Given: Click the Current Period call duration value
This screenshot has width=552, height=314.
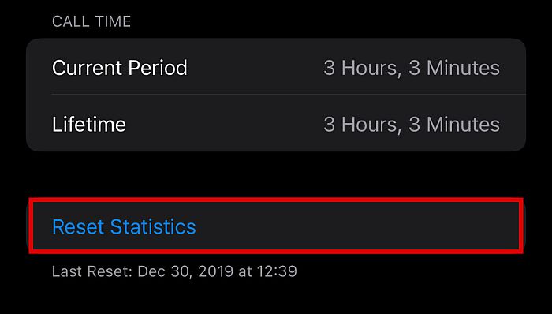Looking at the screenshot, I should point(412,68).
